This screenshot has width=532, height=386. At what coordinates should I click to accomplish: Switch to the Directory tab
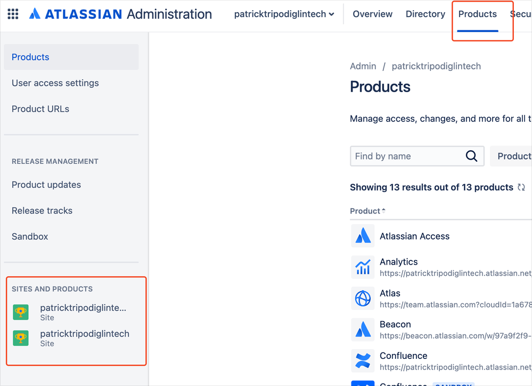click(425, 14)
